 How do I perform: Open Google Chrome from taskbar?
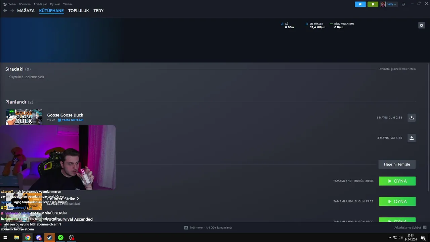click(28, 238)
